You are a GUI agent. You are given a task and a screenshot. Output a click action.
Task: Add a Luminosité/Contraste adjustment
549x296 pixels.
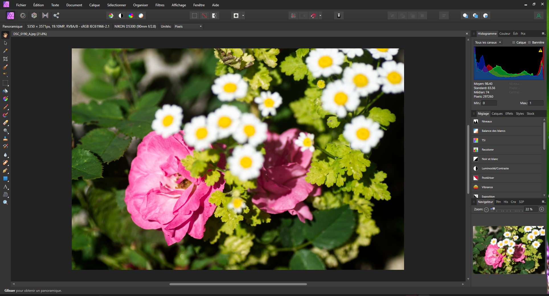pyautogui.click(x=495, y=168)
